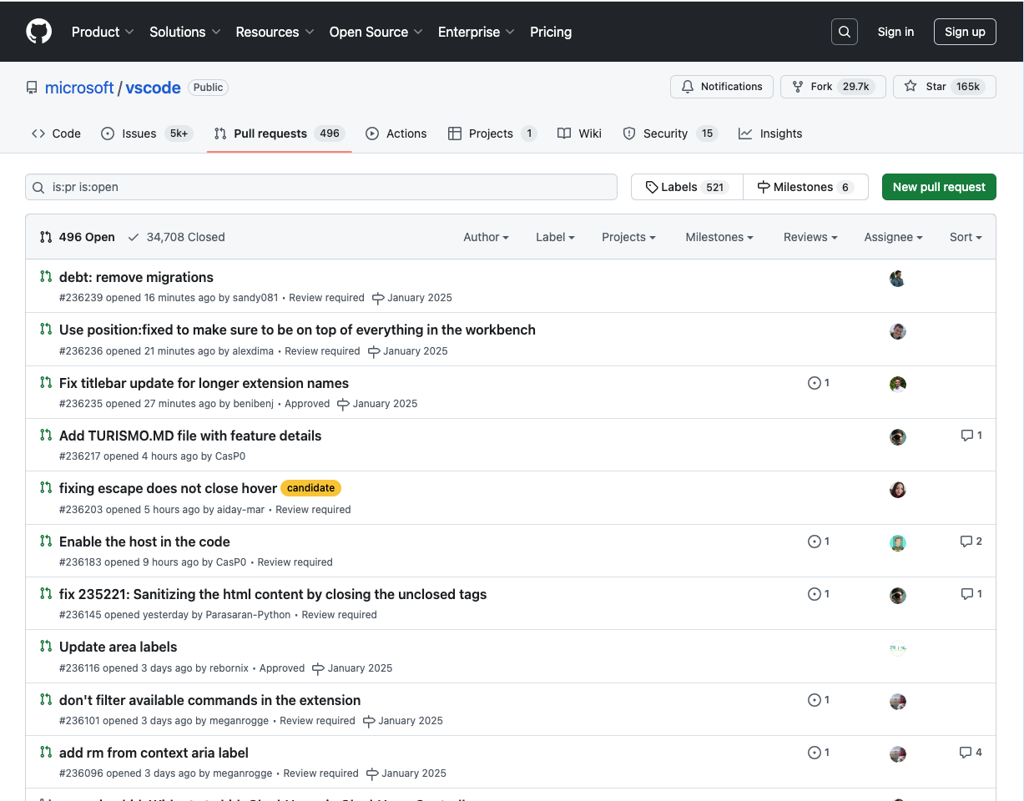1024x801 pixels.
Task: Open the Labels 521 button
Action: pyautogui.click(x=687, y=187)
